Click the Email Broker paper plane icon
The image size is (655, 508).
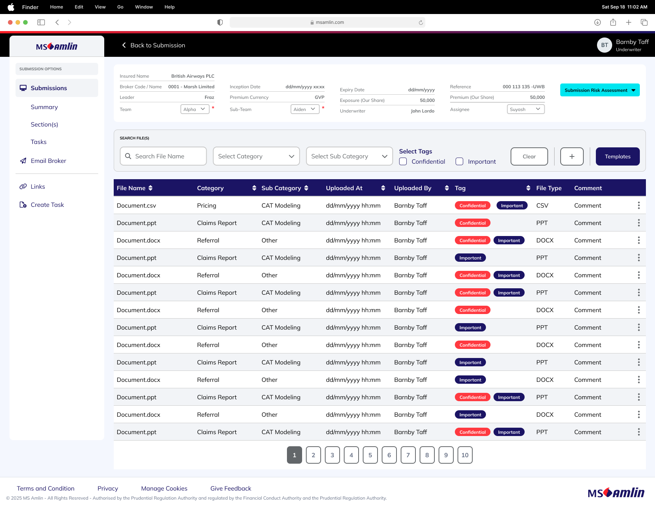(23, 161)
